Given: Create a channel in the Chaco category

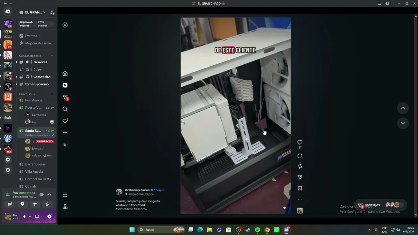Looking at the screenshot, I should point(52,94).
